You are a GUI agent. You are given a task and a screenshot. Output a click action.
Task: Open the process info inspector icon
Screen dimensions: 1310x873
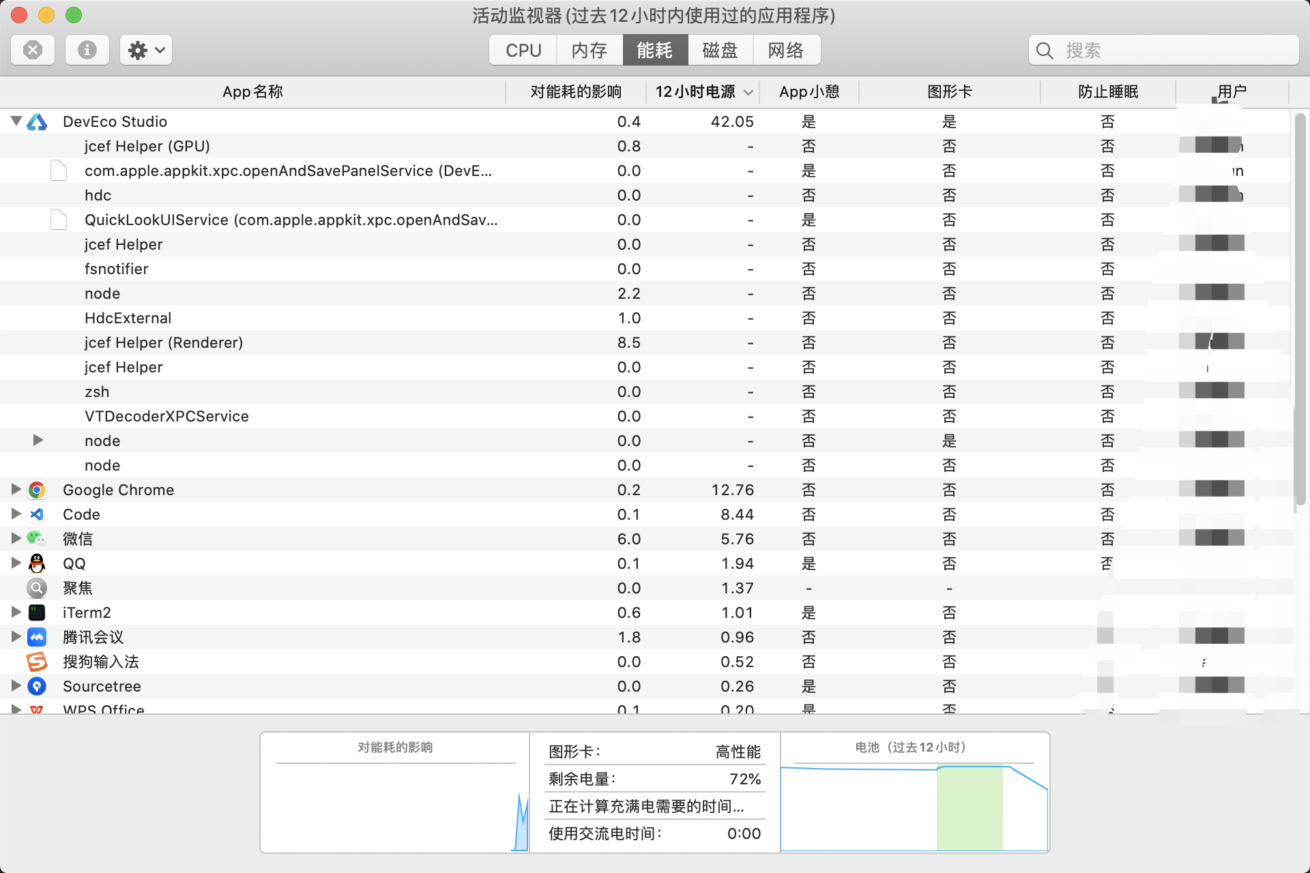87,50
